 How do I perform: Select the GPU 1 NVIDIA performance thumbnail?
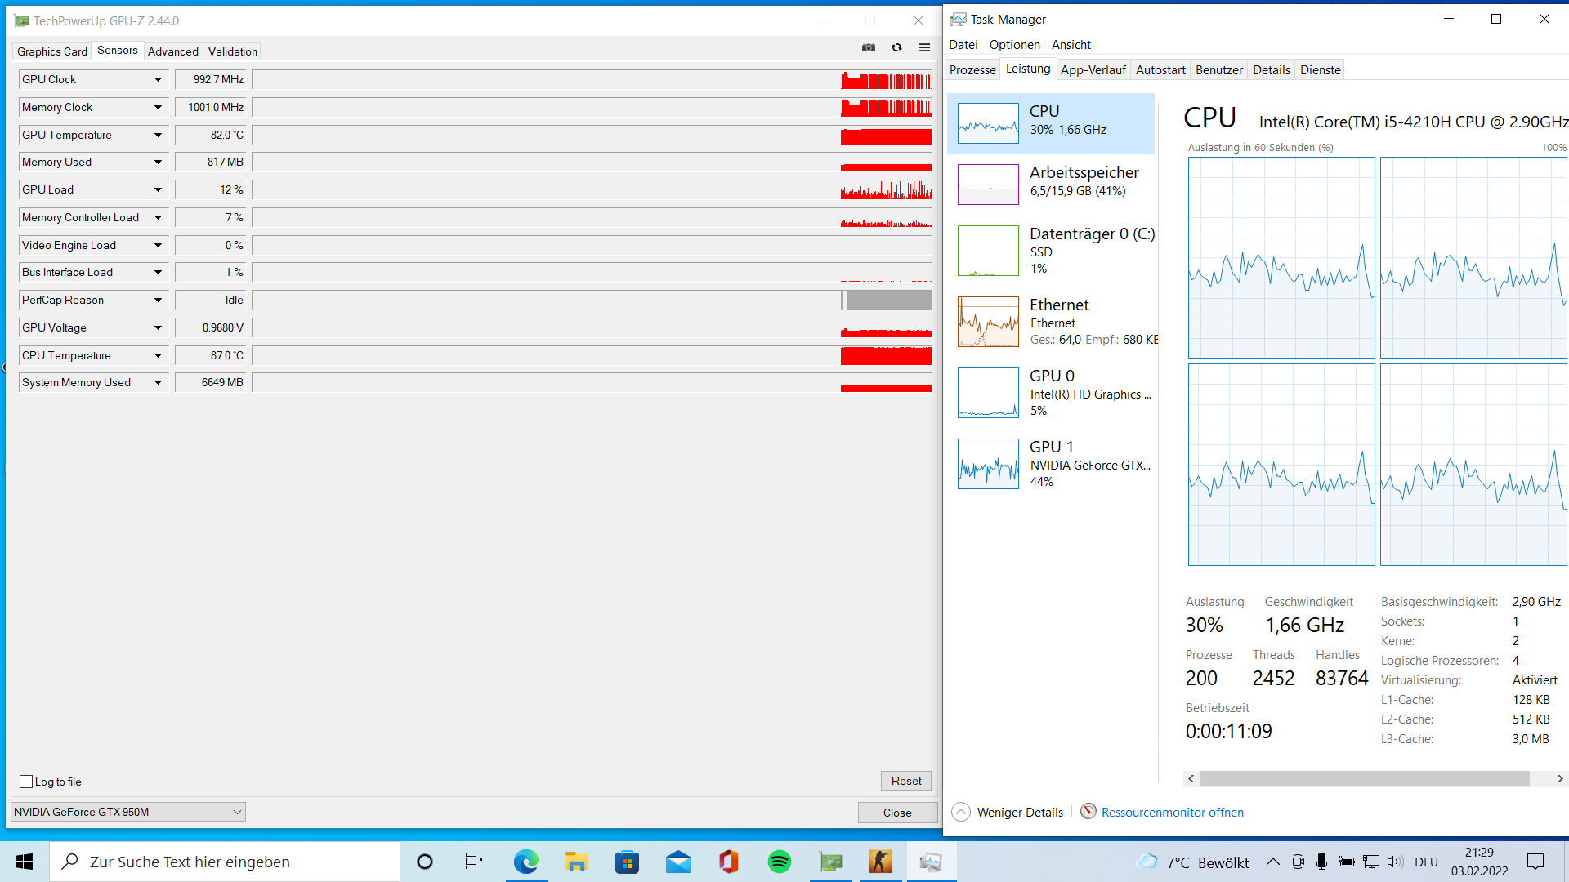click(988, 464)
